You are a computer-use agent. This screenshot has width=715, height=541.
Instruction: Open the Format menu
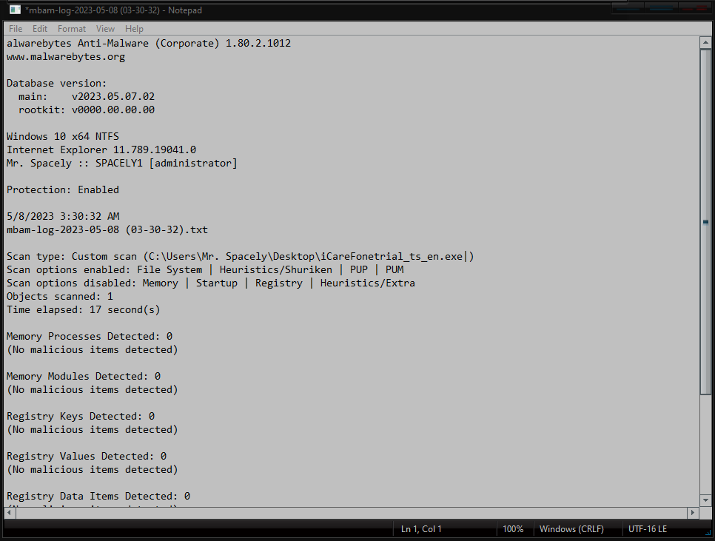[x=72, y=29]
